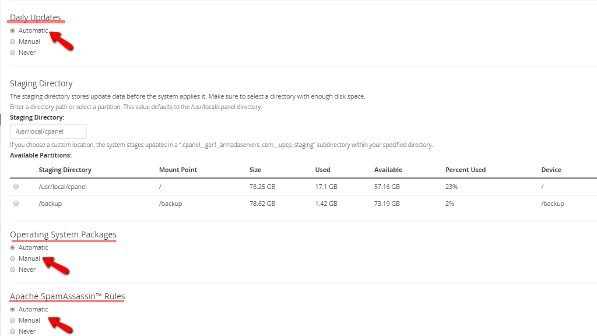This screenshot has height=336, width=597.
Task: Click the Apache SpamAssassin Rules heading
Action: (x=68, y=296)
